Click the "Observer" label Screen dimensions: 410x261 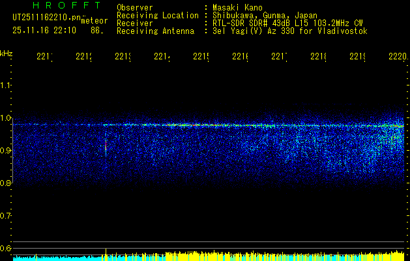pos(135,8)
